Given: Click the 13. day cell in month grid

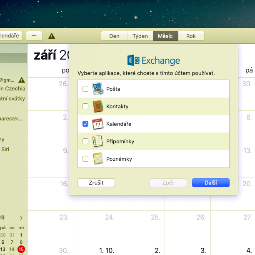Looking at the screenshot, I should point(247,160).
